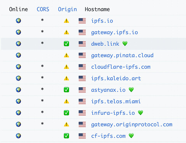Click the origin warning icon for gateway.ipfs.io
The width and height of the screenshot is (186, 143).
pos(66,32)
